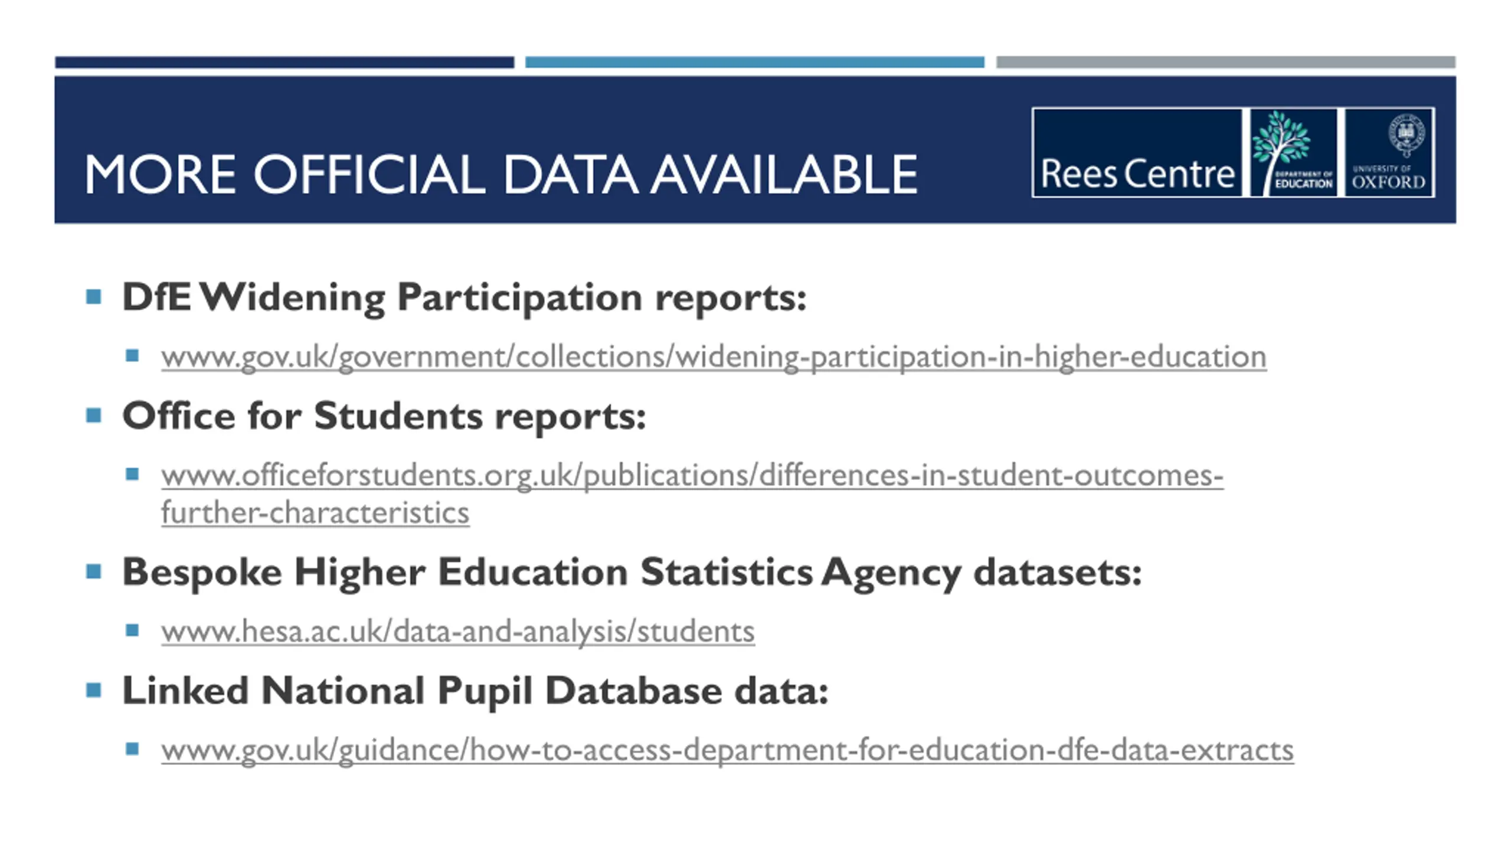Open the widening-participation-in-higher-education gov.uk link
1511x850 pixels.
pyautogui.click(x=714, y=357)
